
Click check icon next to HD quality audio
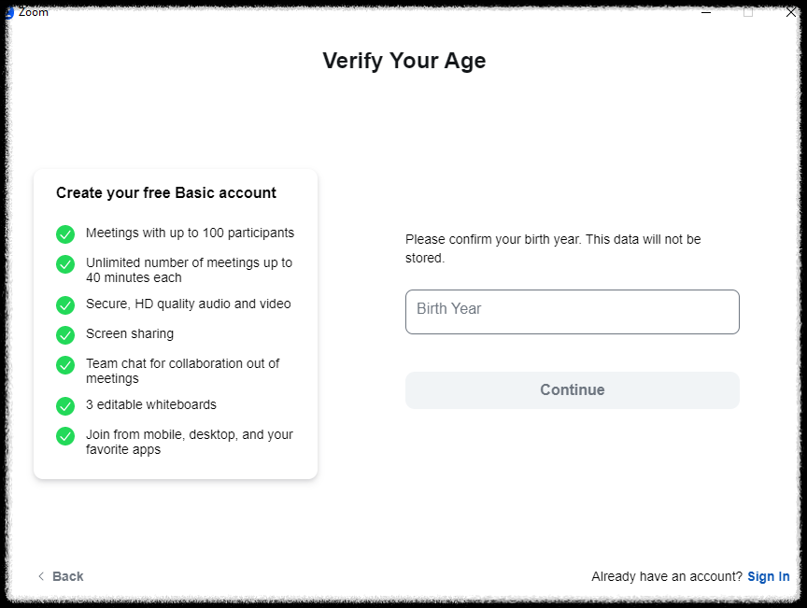pyautogui.click(x=65, y=305)
